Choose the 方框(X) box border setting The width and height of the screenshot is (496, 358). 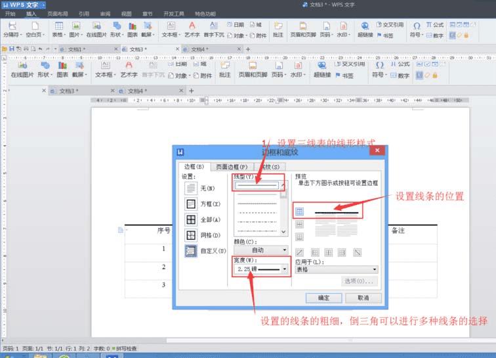click(191, 204)
